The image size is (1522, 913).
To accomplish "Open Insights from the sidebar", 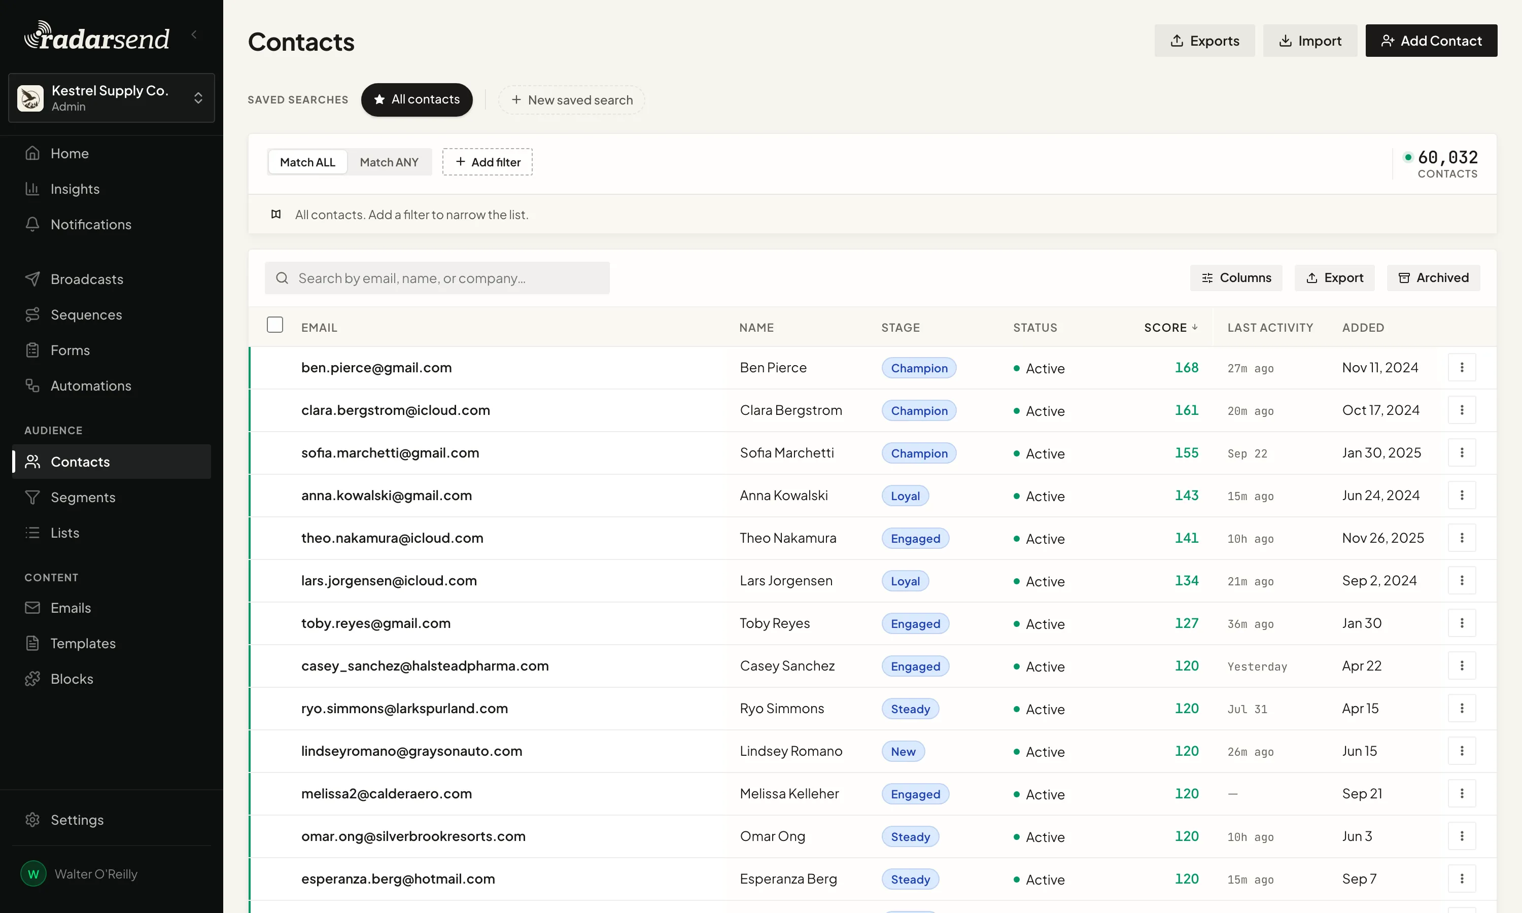I will pyautogui.click(x=111, y=189).
